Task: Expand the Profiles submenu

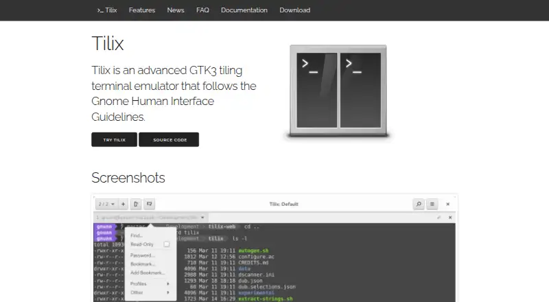Action: [150, 283]
